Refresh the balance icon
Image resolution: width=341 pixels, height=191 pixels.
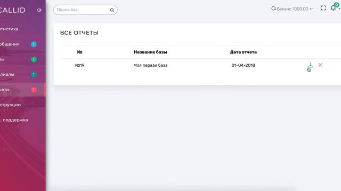[x=273, y=8]
